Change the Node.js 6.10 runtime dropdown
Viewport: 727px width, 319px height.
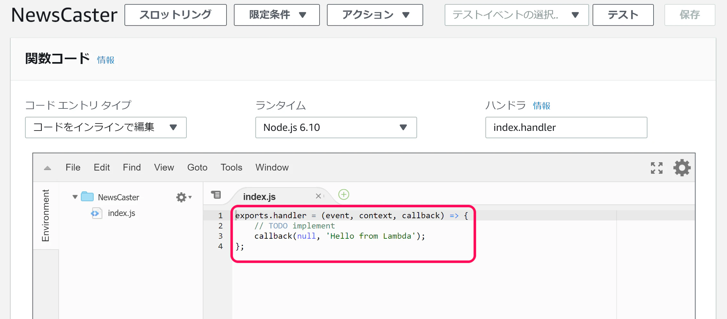click(336, 127)
